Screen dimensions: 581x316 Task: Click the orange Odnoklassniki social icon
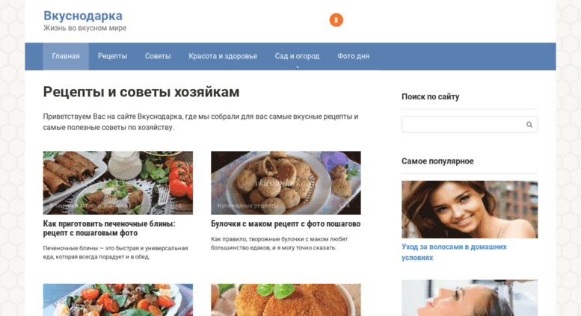336,20
